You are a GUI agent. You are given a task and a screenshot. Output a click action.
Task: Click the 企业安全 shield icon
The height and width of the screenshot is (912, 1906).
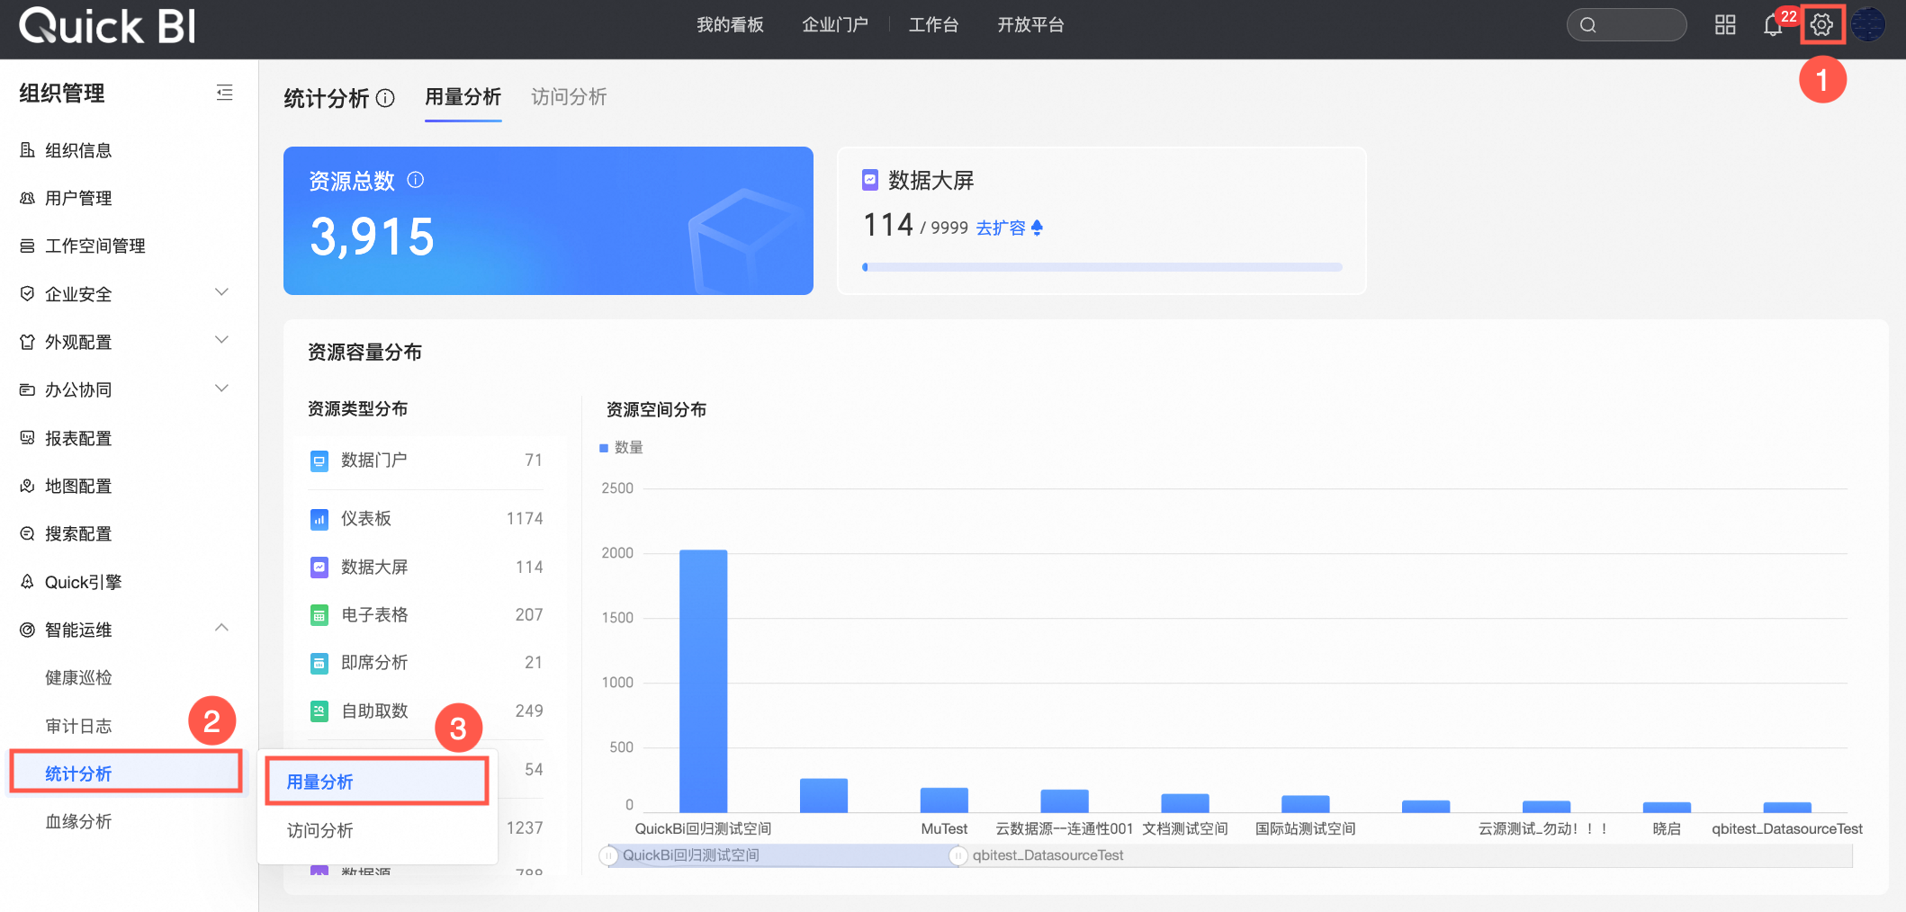tap(28, 294)
